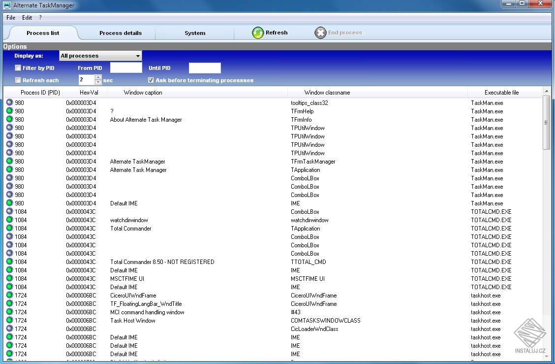Click the refresh seconds value field
Image resolution: width=555 pixels, height=364 pixels.
tap(87, 80)
